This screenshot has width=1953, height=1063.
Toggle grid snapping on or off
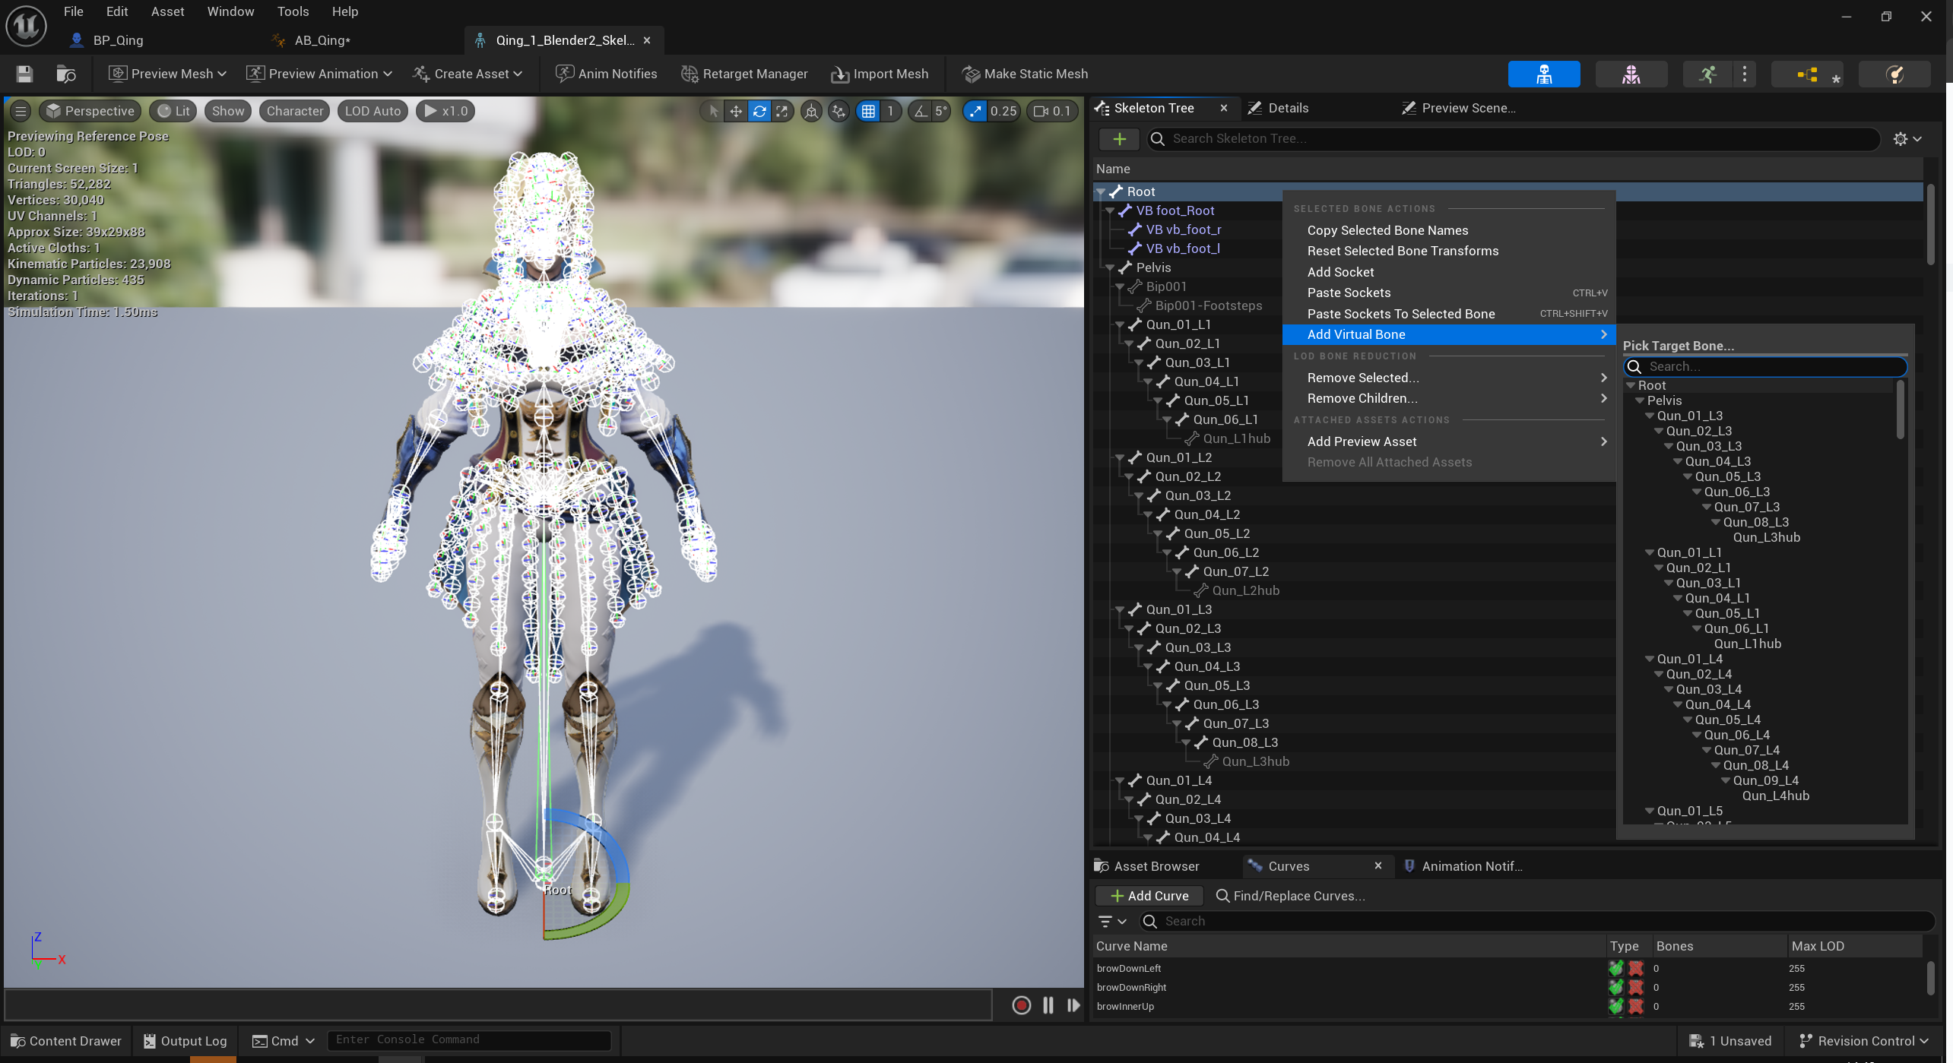868,112
